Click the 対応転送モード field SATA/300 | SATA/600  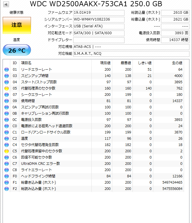point(99,33)
